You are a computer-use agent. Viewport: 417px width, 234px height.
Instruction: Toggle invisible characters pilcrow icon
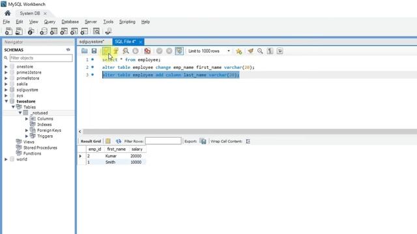click(270, 51)
